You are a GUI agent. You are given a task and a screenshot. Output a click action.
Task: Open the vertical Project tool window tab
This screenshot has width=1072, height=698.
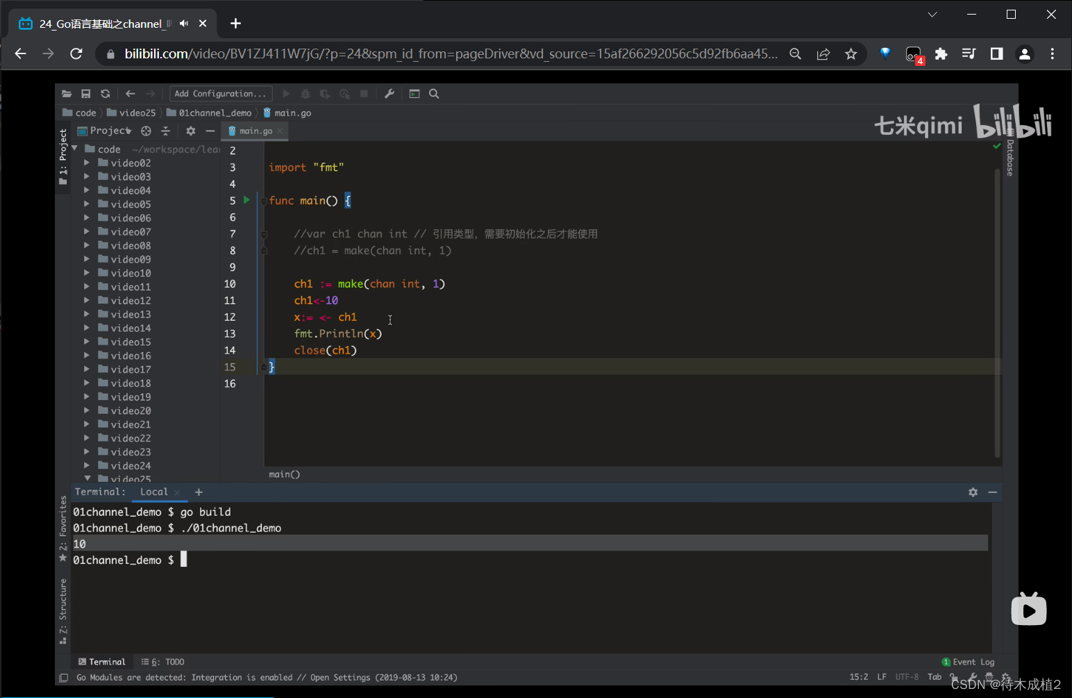(x=63, y=156)
